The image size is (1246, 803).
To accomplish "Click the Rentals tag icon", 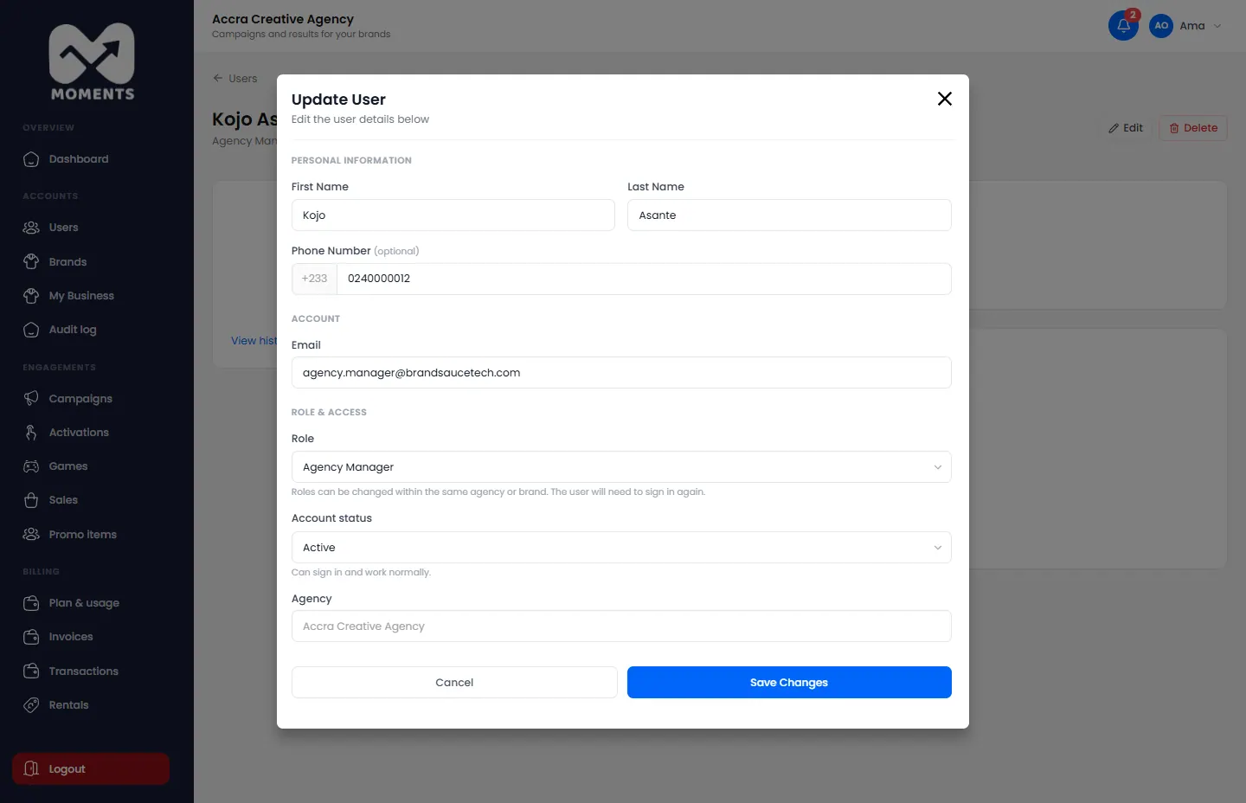I will point(31,705).
